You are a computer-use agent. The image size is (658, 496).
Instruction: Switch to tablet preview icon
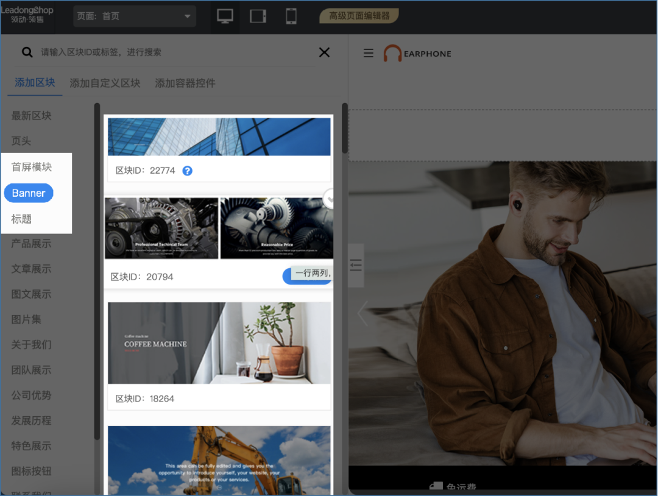(258, 16)
